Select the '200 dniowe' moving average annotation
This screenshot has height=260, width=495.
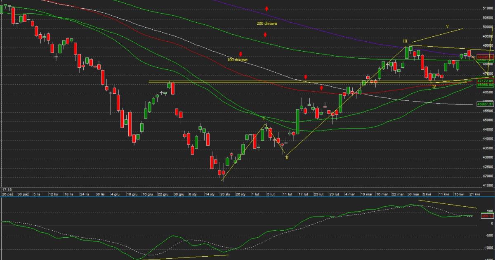(x=266, y=24)
